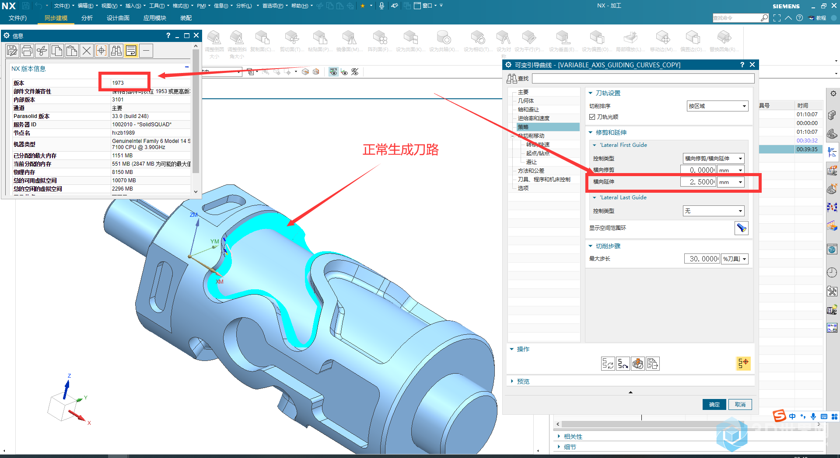The width and height of the screenshot is (840, 458).
Task: Expand the 细节 section
Action: [559, 447]
